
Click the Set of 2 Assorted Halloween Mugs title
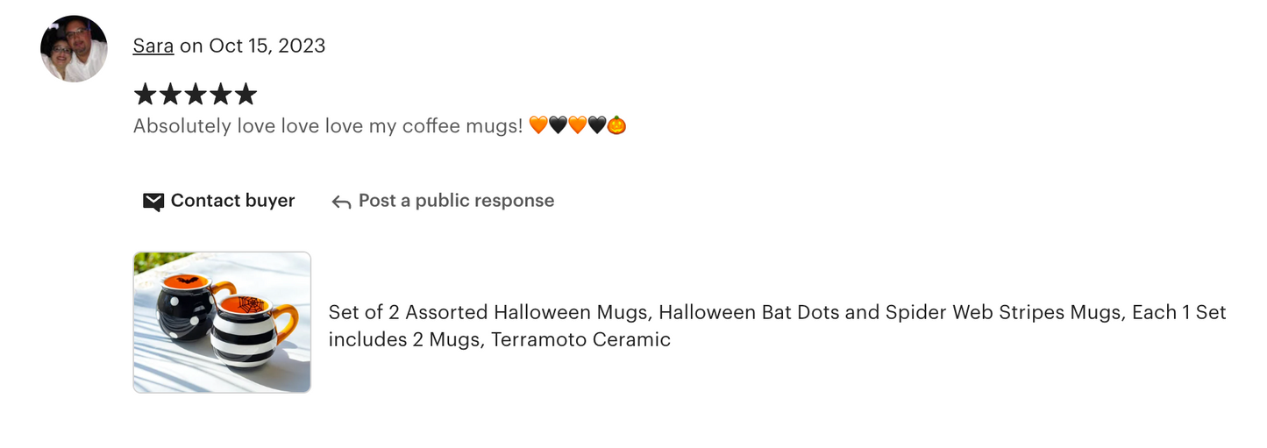click(777, 325)
